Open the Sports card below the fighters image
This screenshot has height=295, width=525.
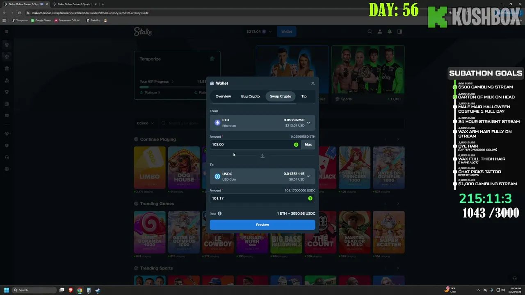(x=368, y=99)
